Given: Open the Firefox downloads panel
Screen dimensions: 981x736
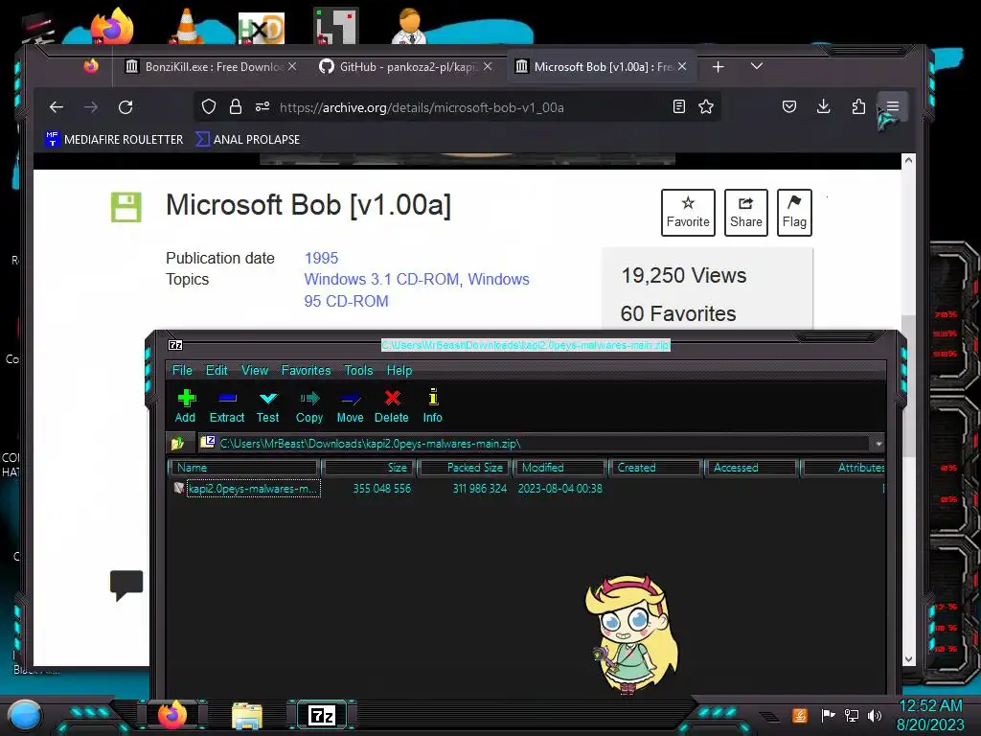Looking at the screenshot, I should coord(823,107).
